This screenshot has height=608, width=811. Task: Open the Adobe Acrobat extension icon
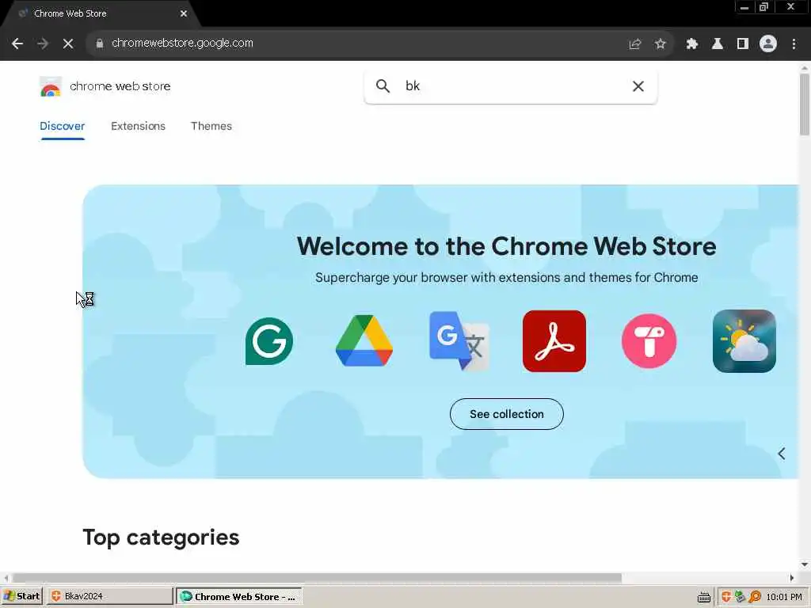pos(554,341)
